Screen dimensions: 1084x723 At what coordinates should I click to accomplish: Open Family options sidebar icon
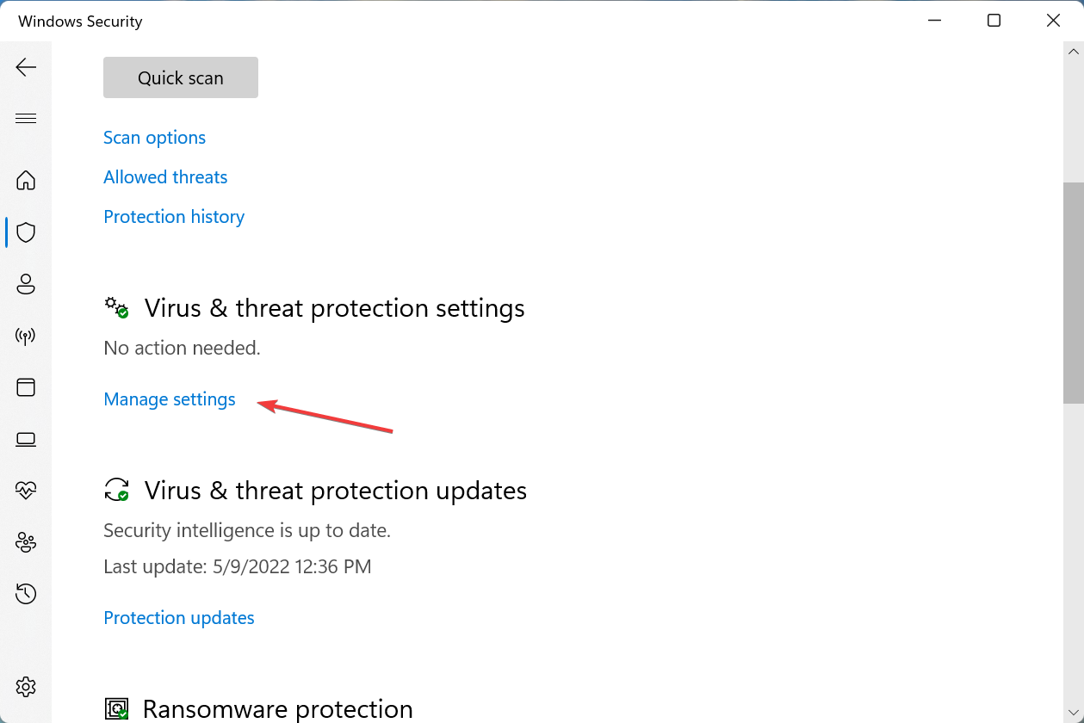(x=26, y=542)
